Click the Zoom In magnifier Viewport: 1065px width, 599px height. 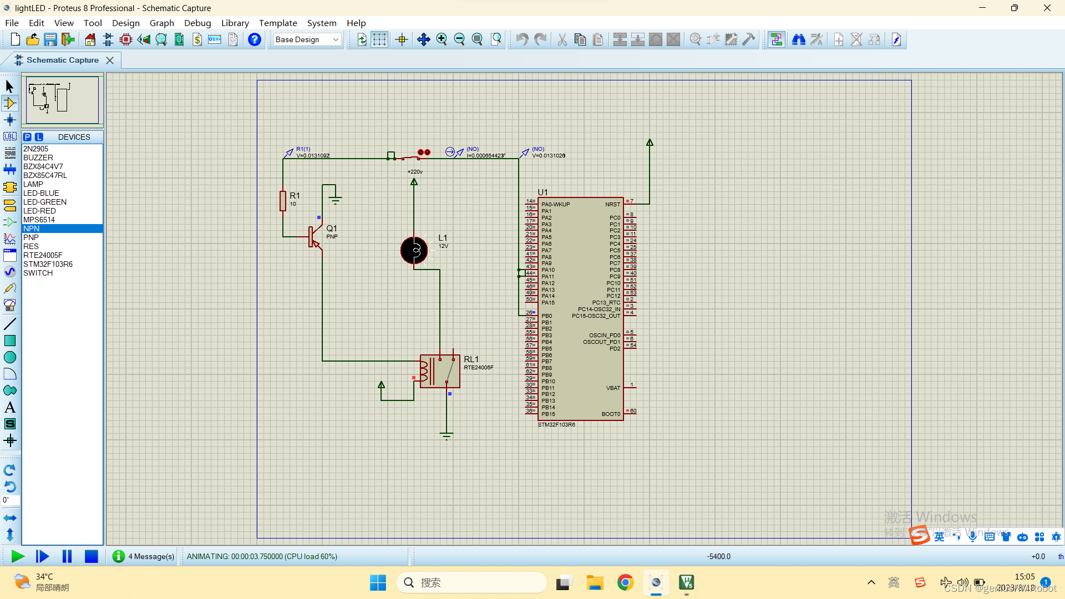[x=442, y=39]
